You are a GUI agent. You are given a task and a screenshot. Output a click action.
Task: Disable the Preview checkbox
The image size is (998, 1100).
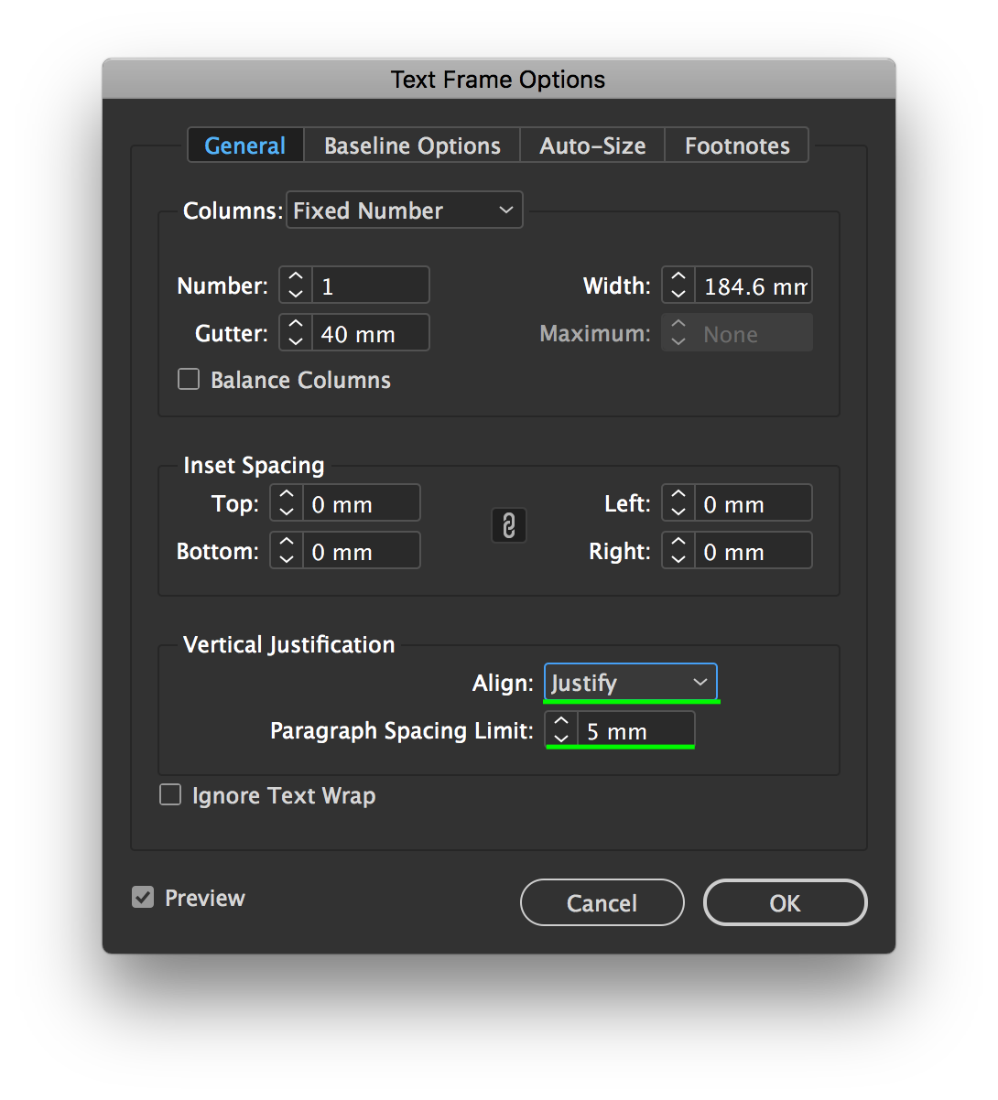(x=142, y=897)
